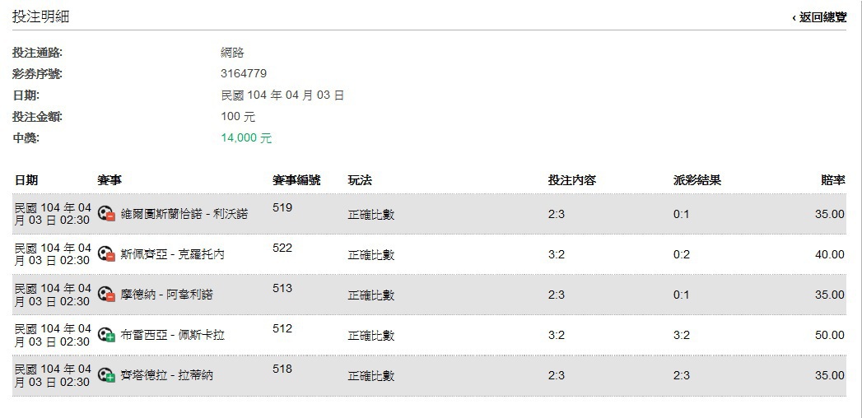The image size is (862, 418).
Task: Click the 布雷西亞 - 佩斯卡拉 match name
Action: [x=172, y=335]
